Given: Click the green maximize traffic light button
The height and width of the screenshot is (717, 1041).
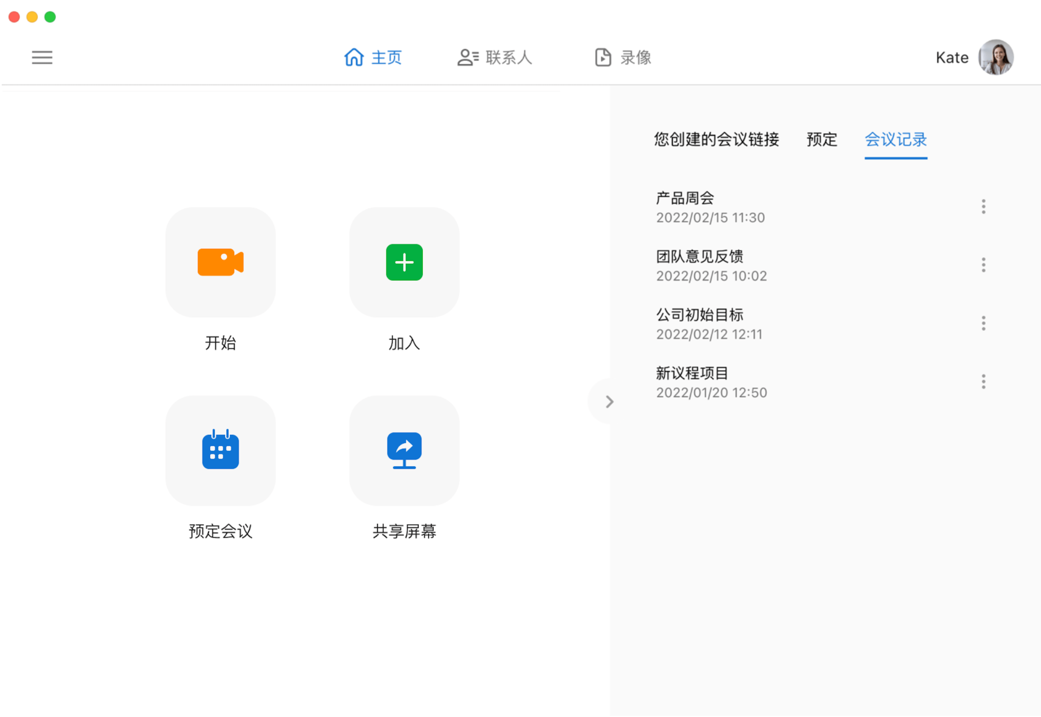Looking at the screenshot, I should [50, 16].
